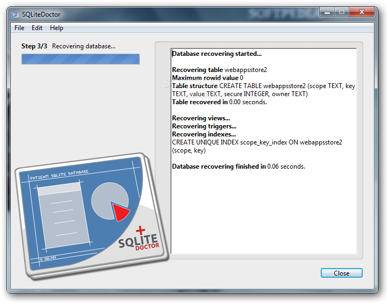Open the File menu
The image size is (389, 304).
pyautogui.click(x=19, y=28)
